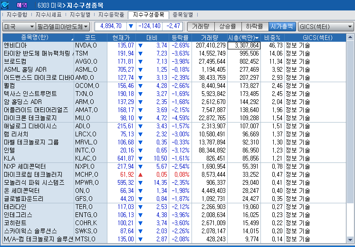Click 스카이웍스 솔루션스 stock name

(30, 231)
